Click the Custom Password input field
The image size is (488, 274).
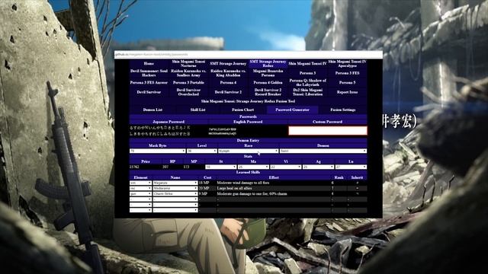pyautogui.click(x=328, y=131)
